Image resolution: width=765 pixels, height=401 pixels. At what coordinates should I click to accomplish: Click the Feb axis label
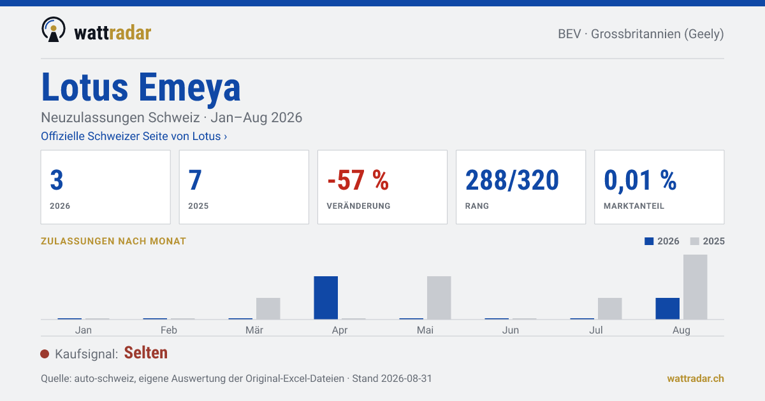(169, 330)
